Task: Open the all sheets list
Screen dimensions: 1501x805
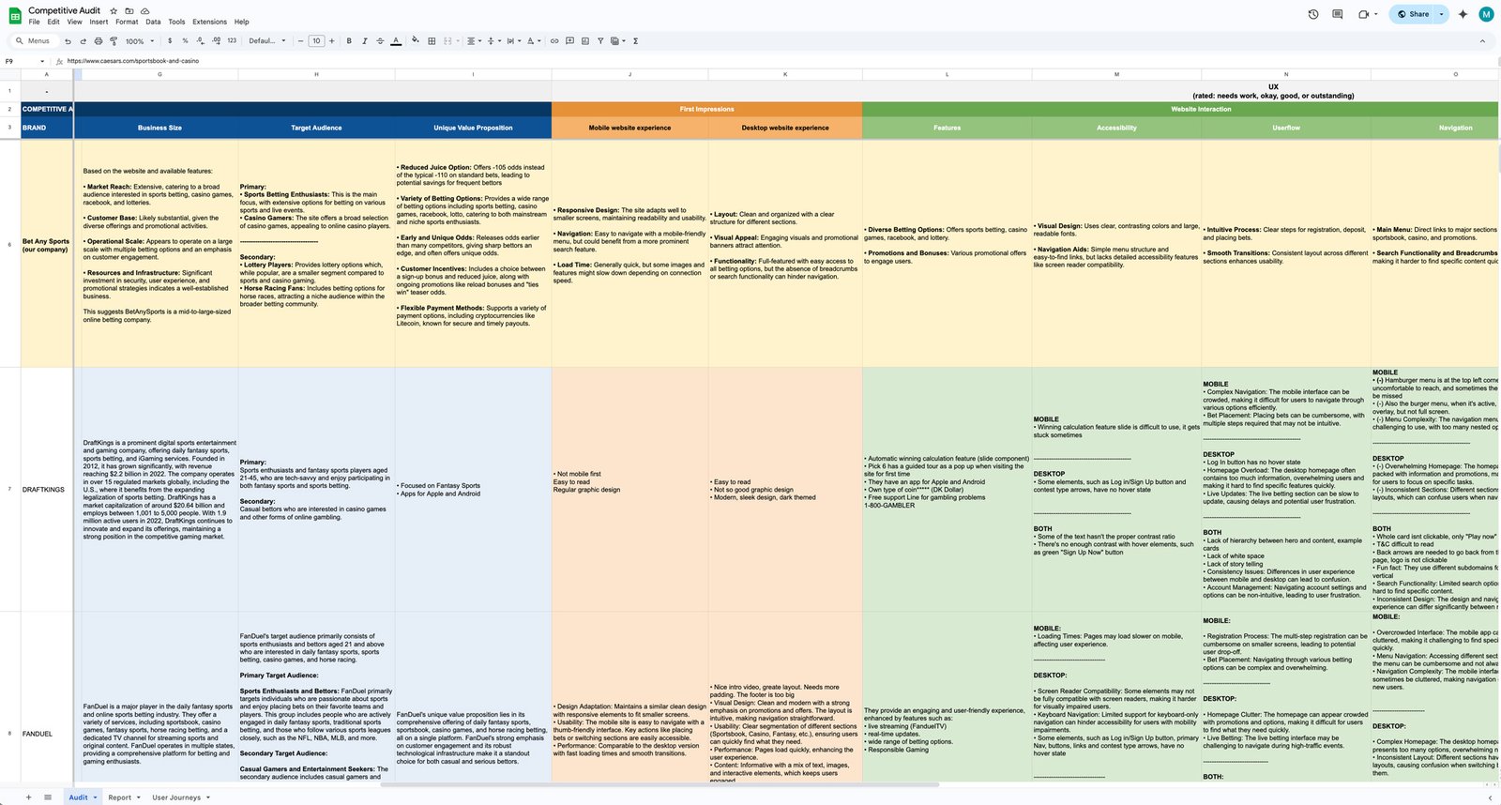Action: pos(48,797)
